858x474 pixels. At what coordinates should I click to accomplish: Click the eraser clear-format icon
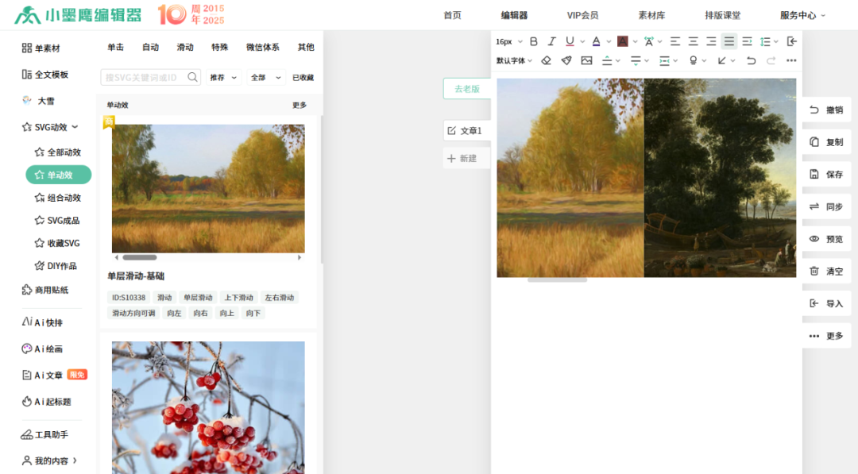pos(546,60)
